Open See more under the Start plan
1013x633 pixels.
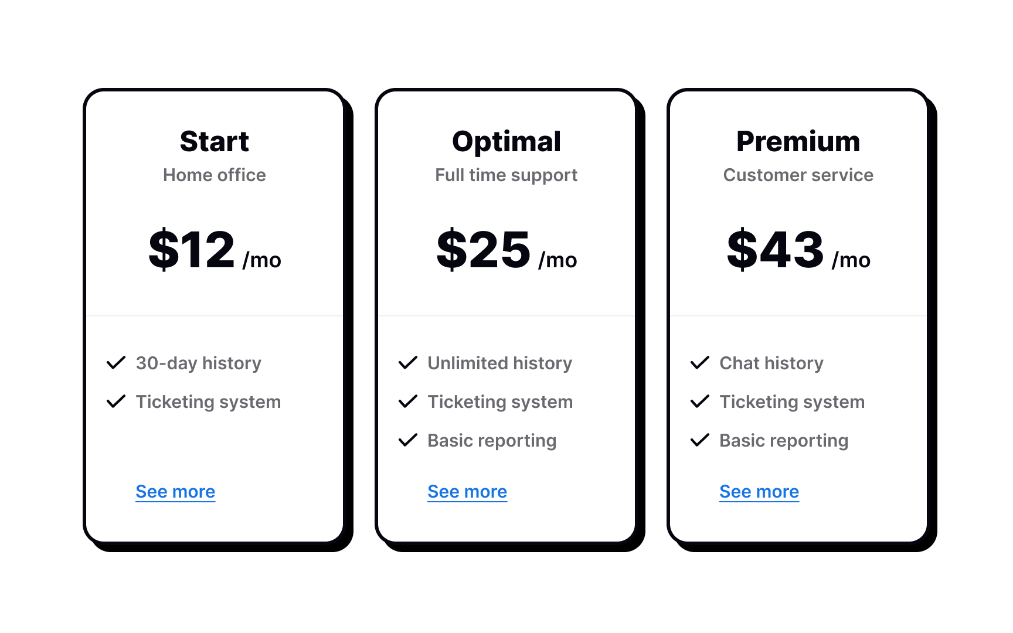(x=175, y=492)
